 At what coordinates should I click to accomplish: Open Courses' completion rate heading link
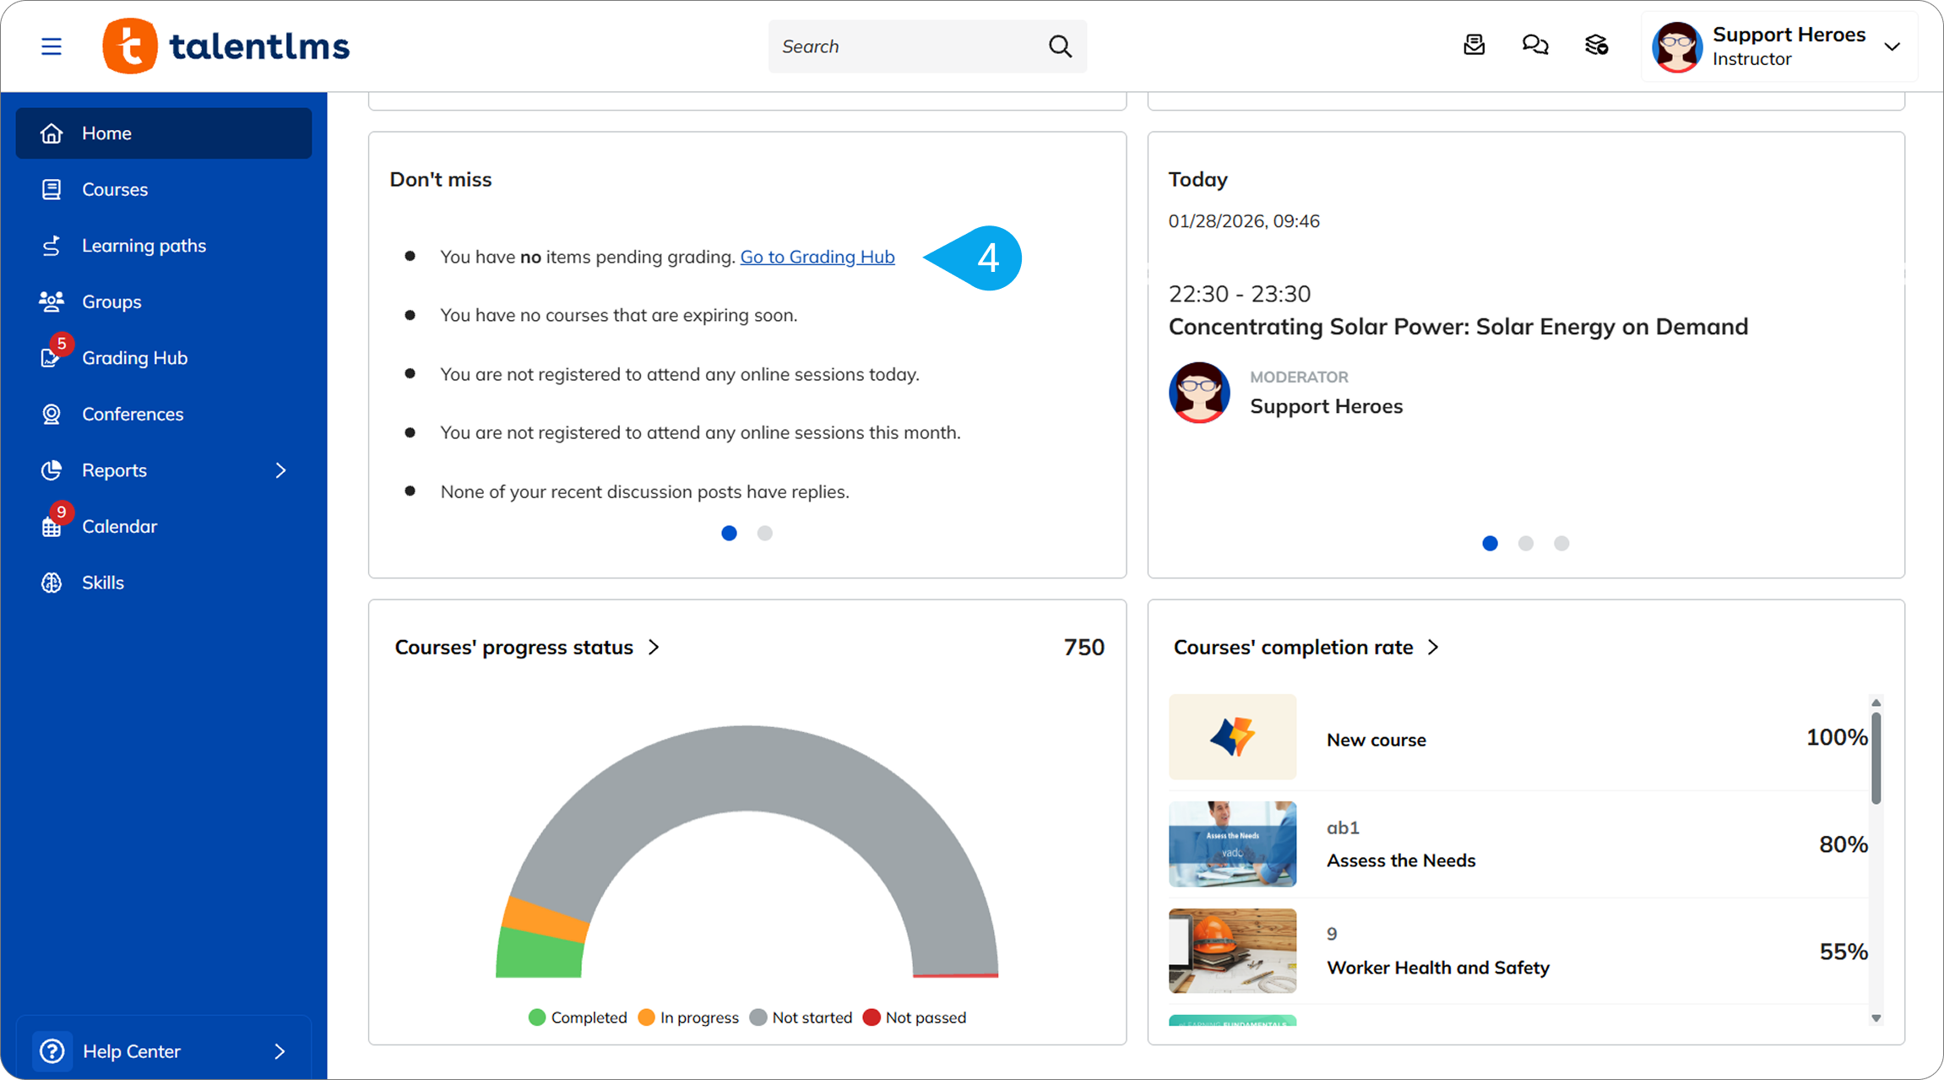pos(1293,648)
